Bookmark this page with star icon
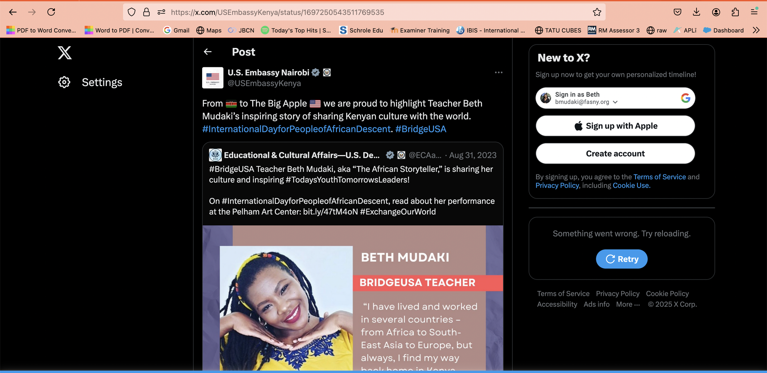The width and height of the screenshot is (767, 373). coord(597,12)
